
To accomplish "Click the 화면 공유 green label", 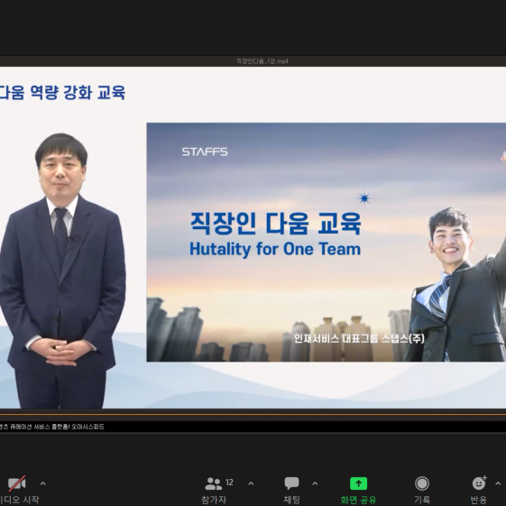I will [358, 500].
